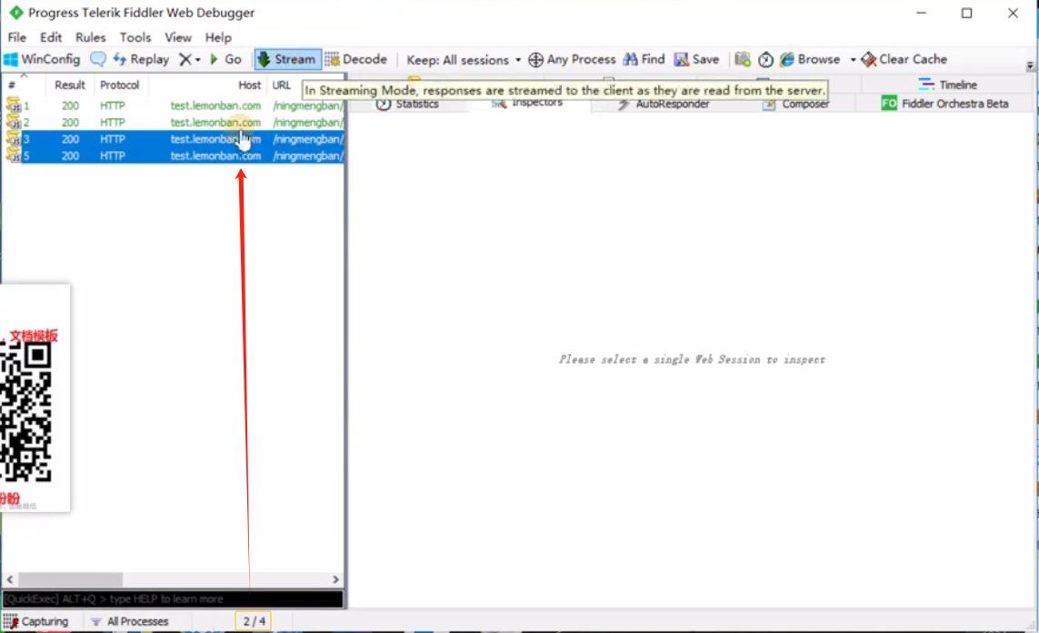
Task: Switch to the Composer tab
Action: click(x=795, y=104)
